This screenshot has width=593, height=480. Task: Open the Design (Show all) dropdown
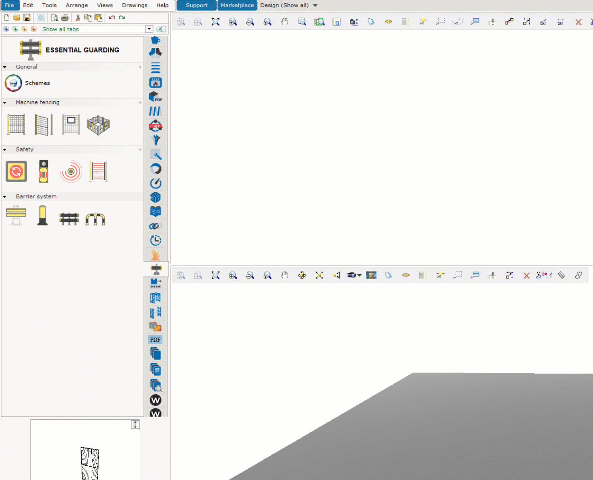pyautogui.click(x=289, y=5)
